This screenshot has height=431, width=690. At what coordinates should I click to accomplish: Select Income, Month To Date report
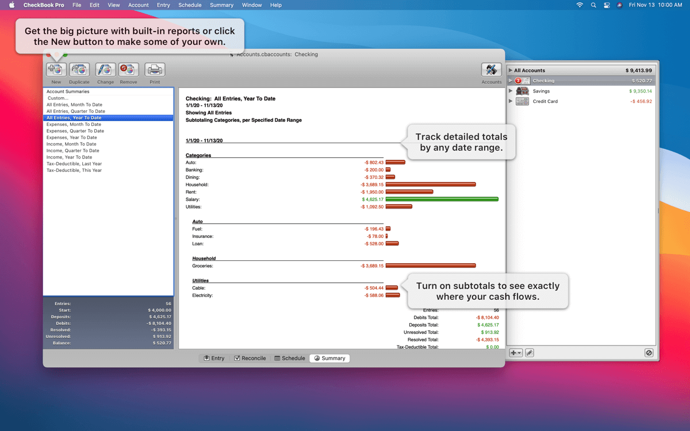pyautogui.click(x=108, y=144)
